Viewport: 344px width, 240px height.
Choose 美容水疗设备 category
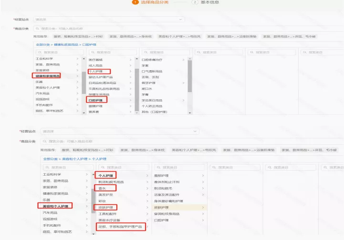coord(109,220)
